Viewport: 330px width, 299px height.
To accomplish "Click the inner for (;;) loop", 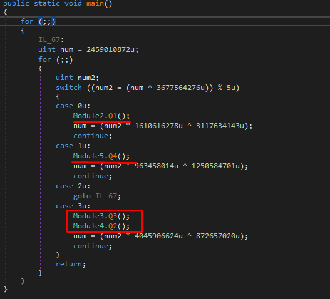I will (x=55, y=59).
